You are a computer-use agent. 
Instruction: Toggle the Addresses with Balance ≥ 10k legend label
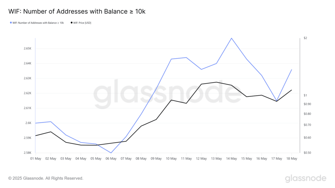click(x=38, y=23)
